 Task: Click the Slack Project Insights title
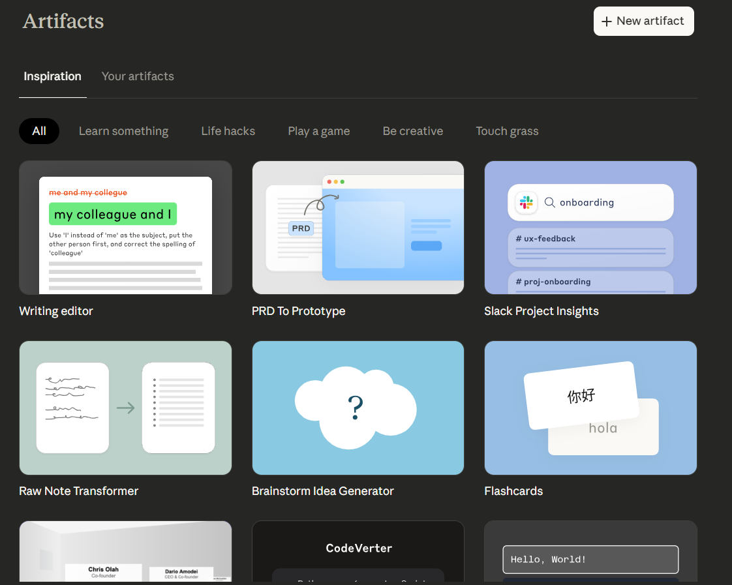click(x=541, y=311)
